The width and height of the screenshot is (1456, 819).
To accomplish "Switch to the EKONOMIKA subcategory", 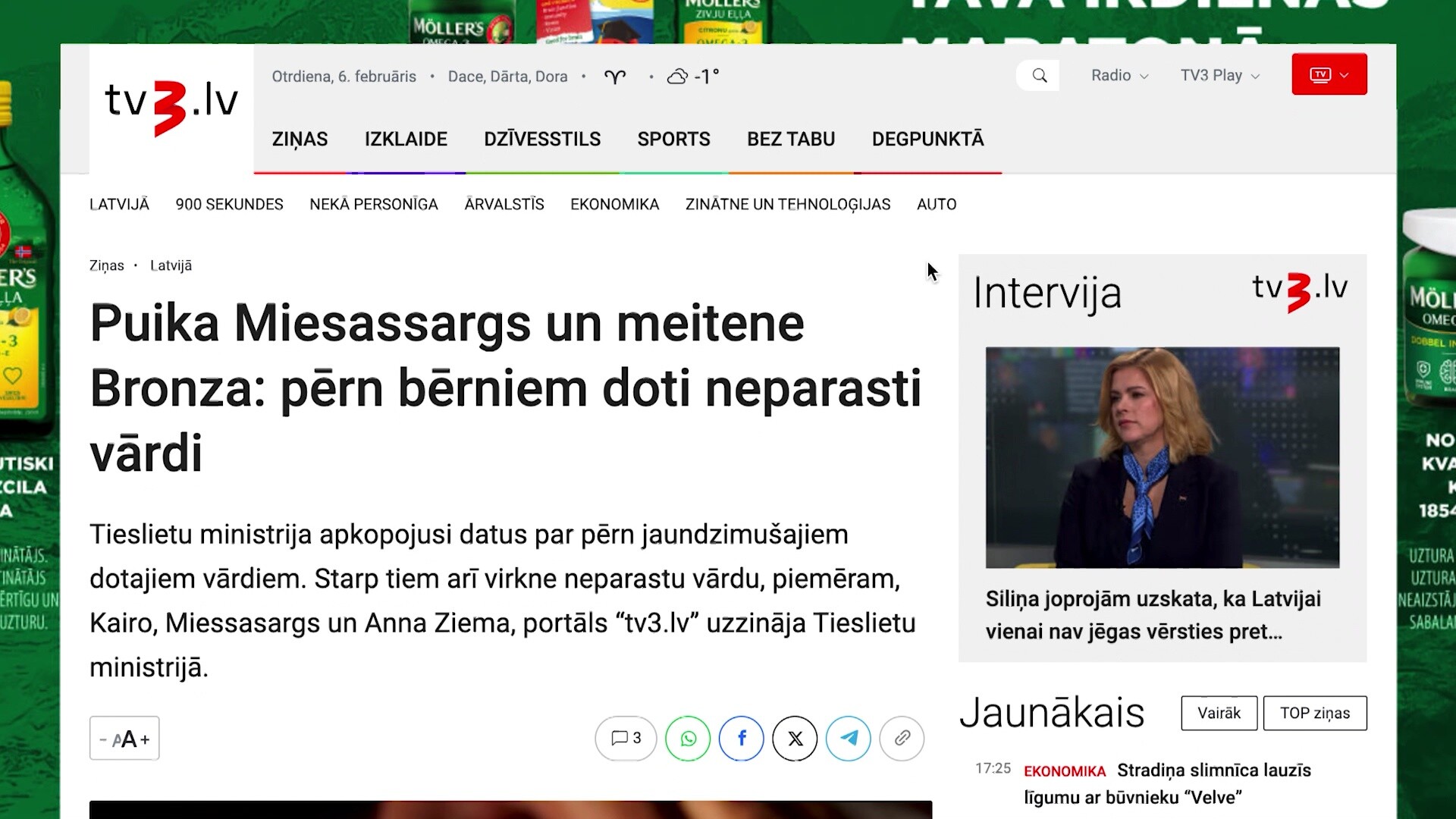I will (x=614, y=204).
